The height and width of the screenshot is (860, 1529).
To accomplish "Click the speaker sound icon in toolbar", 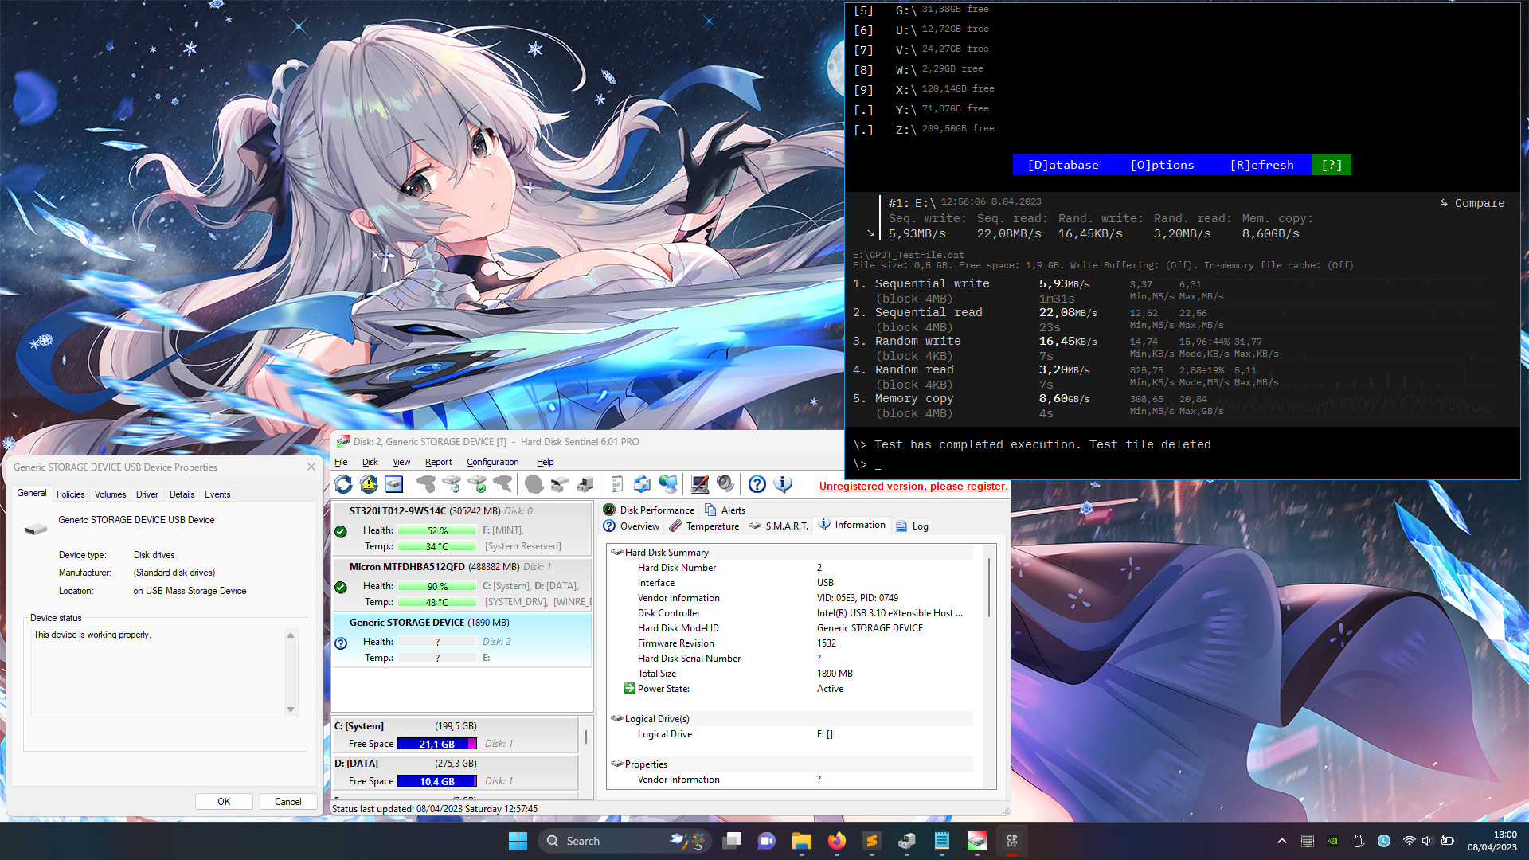I will pyautogui.click(x=725, y=484).
